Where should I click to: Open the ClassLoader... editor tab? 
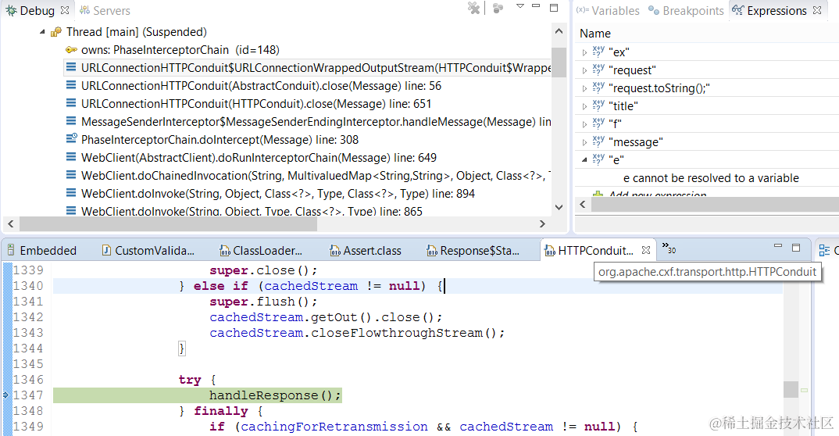[x=261, y=251]
